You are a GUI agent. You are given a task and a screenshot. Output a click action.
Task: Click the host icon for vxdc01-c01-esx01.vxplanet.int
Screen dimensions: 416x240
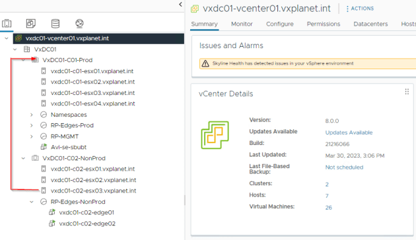pos(44,71)
